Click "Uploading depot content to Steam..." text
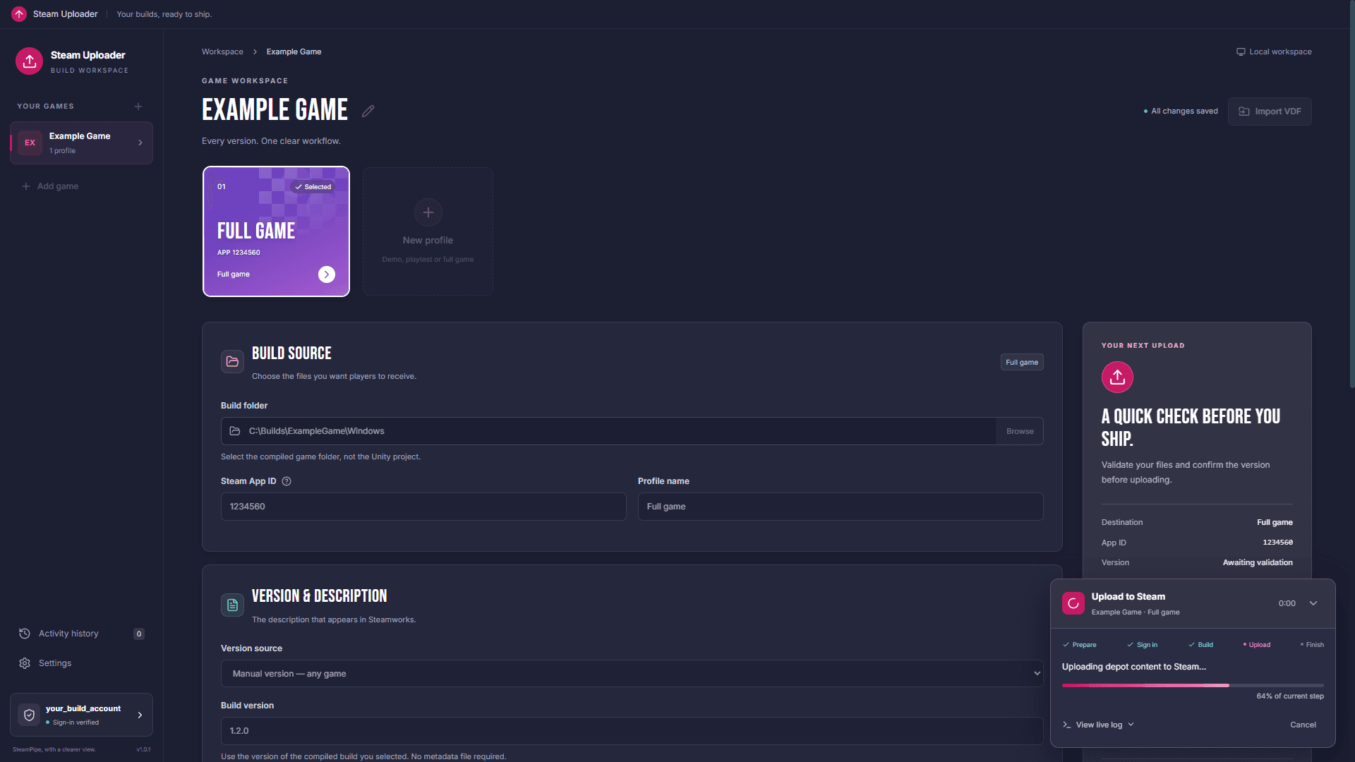1355x762 pixels. 1133,667
